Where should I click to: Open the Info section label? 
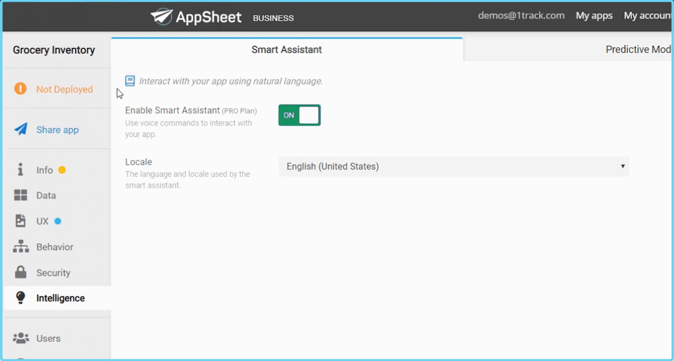click(45, 170)
